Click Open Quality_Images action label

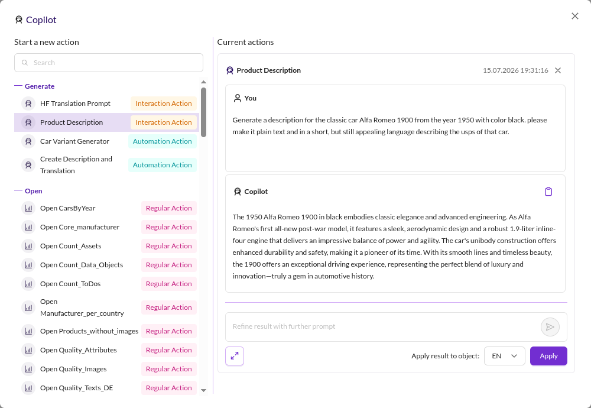[73, 369]
